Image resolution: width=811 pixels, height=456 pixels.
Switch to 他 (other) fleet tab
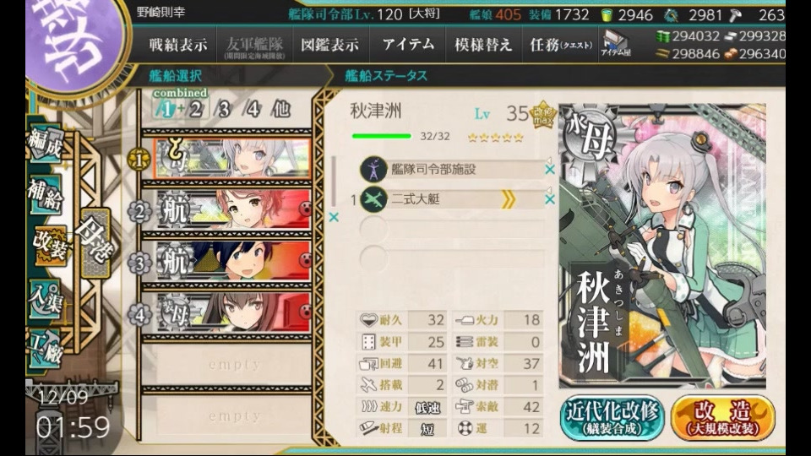pyautogui.click(x=280, y=109)
